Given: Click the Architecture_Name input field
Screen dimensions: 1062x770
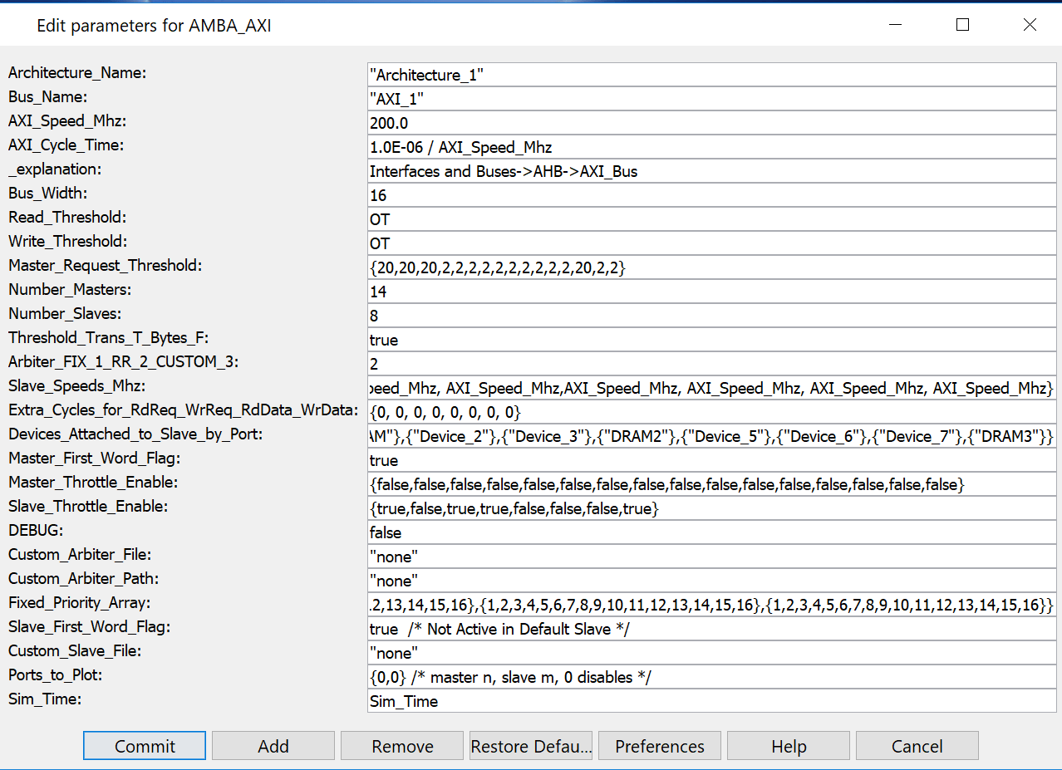Looking at the screenshot, I should pyautogui.click(x=711, y=75).
